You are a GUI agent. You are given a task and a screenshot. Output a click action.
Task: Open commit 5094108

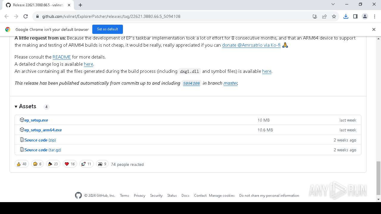click(x=191, y=83)
